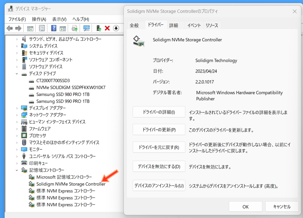Click the update driver gear toolbar icon
Screen dimensions: 303x218
74,29
